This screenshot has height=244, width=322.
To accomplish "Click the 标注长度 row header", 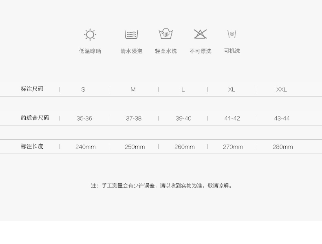I will (x=32, y=146).
